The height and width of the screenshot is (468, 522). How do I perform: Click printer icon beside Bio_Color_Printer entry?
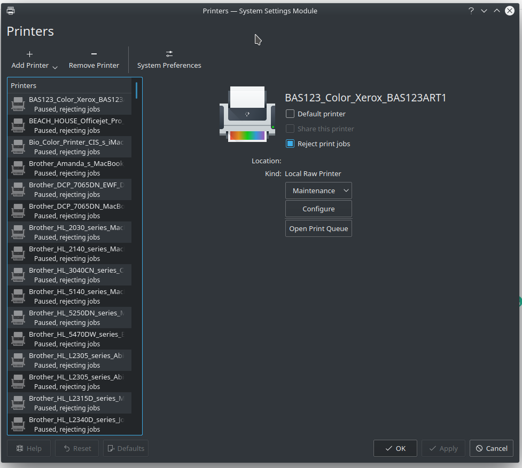pyautogui.click(x=18, y=147)
